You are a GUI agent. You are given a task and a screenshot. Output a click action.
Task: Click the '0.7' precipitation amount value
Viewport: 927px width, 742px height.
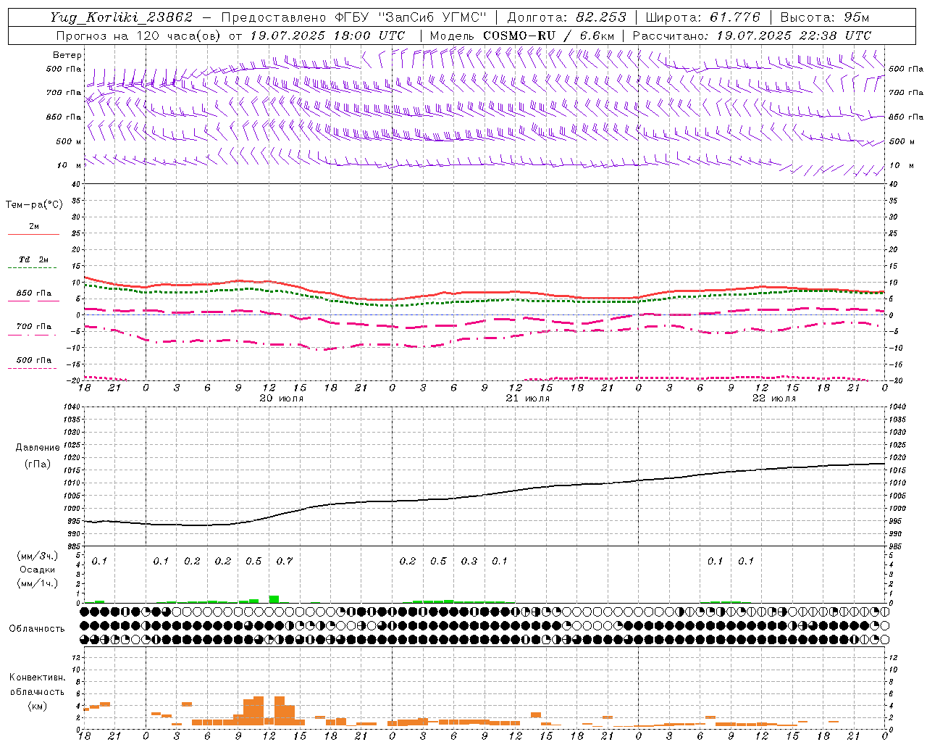[x=285, y=562]
